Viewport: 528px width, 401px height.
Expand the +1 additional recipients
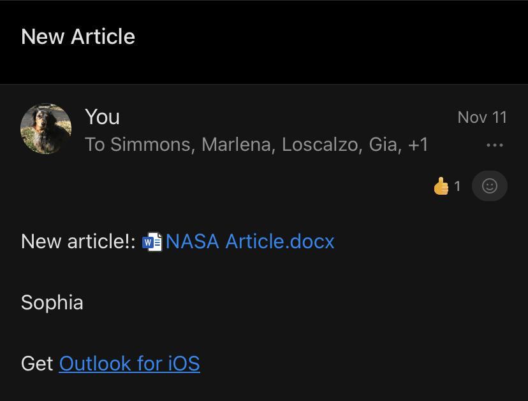(418, 145)
